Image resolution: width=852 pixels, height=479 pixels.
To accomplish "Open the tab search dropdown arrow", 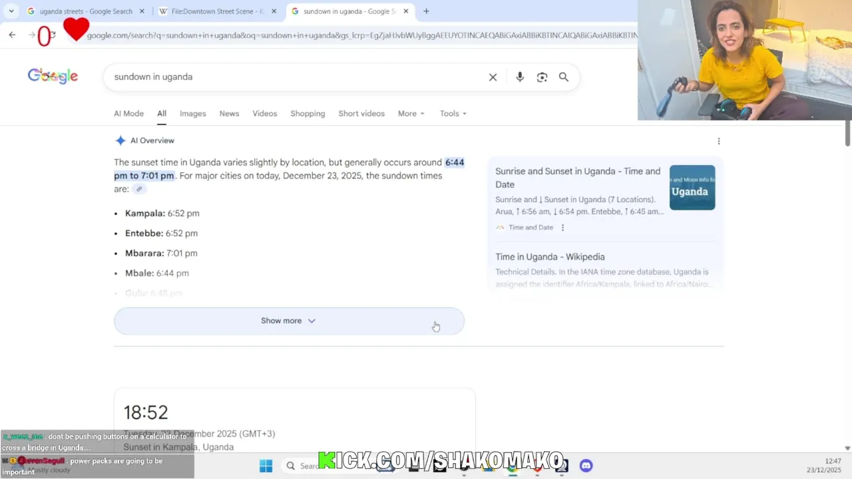I will 11,11.
